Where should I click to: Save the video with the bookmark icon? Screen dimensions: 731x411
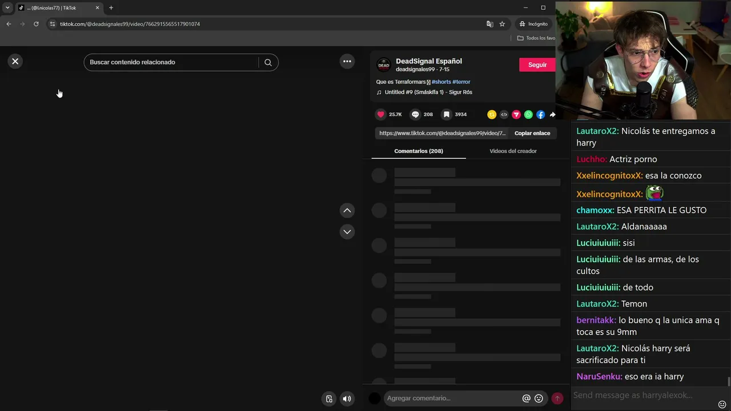click(447, 114)
